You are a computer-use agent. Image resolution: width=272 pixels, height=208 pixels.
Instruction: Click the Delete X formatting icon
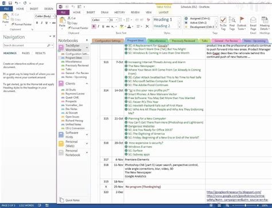click(x=147, y=26)
